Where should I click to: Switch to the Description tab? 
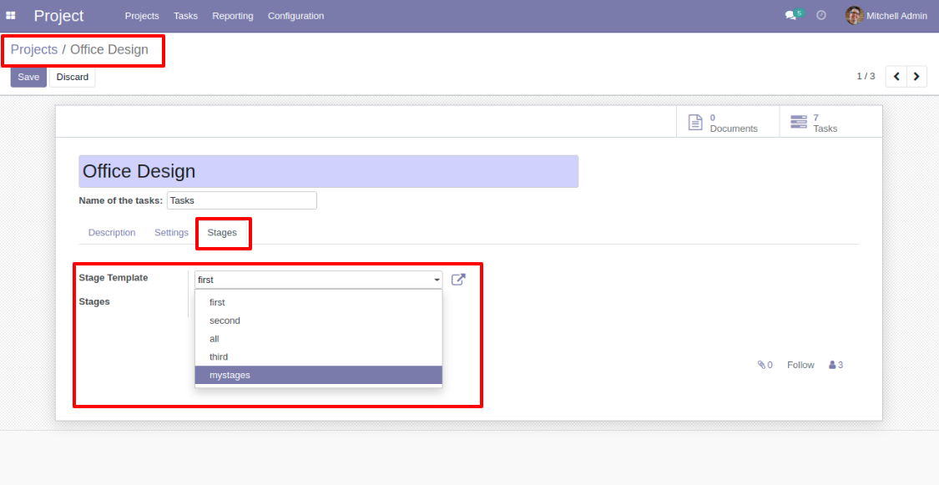pyautogui.click(x=112, y=232)
